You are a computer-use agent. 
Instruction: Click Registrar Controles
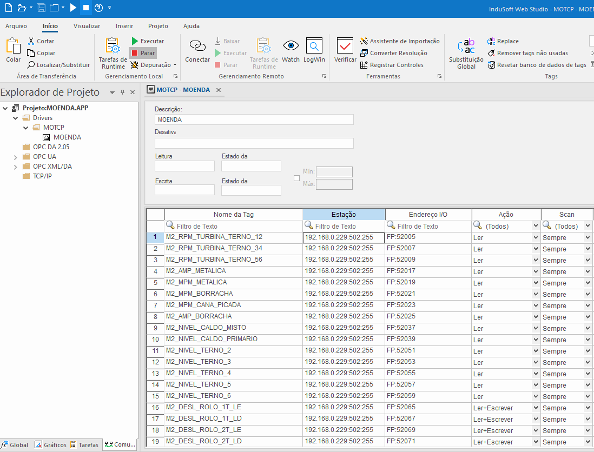(392, 65)
